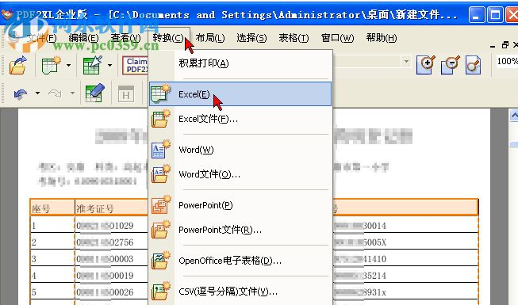518x305 pixels.
Task: Click the 座号 table header cell
Action: point(52,208)
